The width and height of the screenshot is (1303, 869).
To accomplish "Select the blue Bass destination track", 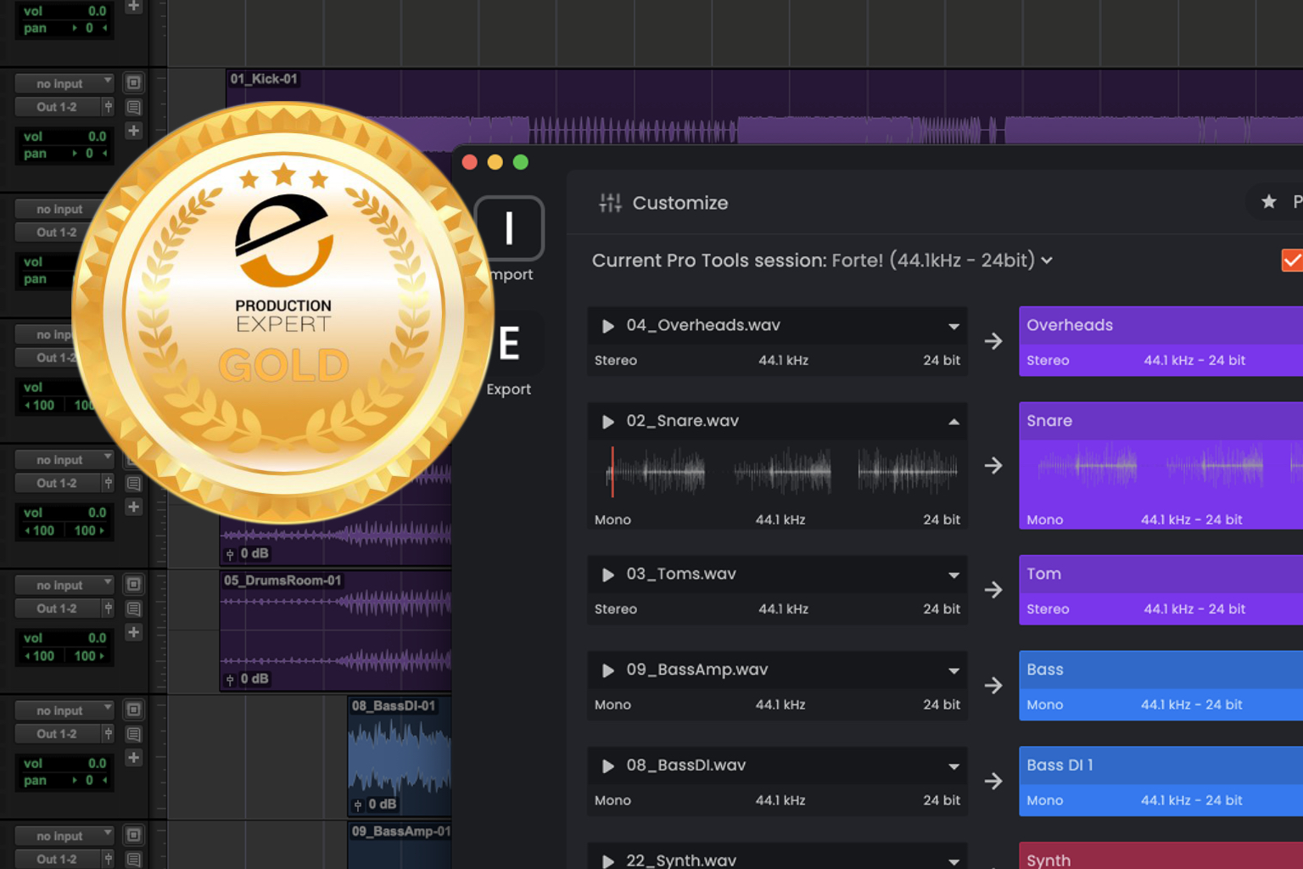I will pos(1160,685).
